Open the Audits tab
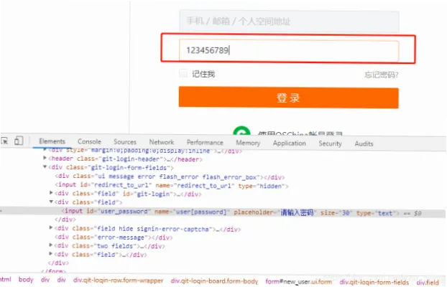 click(364, 143)
